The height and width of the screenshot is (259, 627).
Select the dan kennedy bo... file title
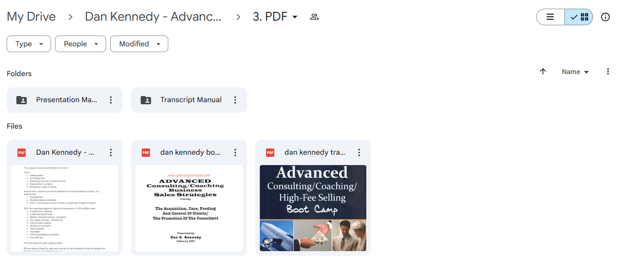[x=190, y=152]
